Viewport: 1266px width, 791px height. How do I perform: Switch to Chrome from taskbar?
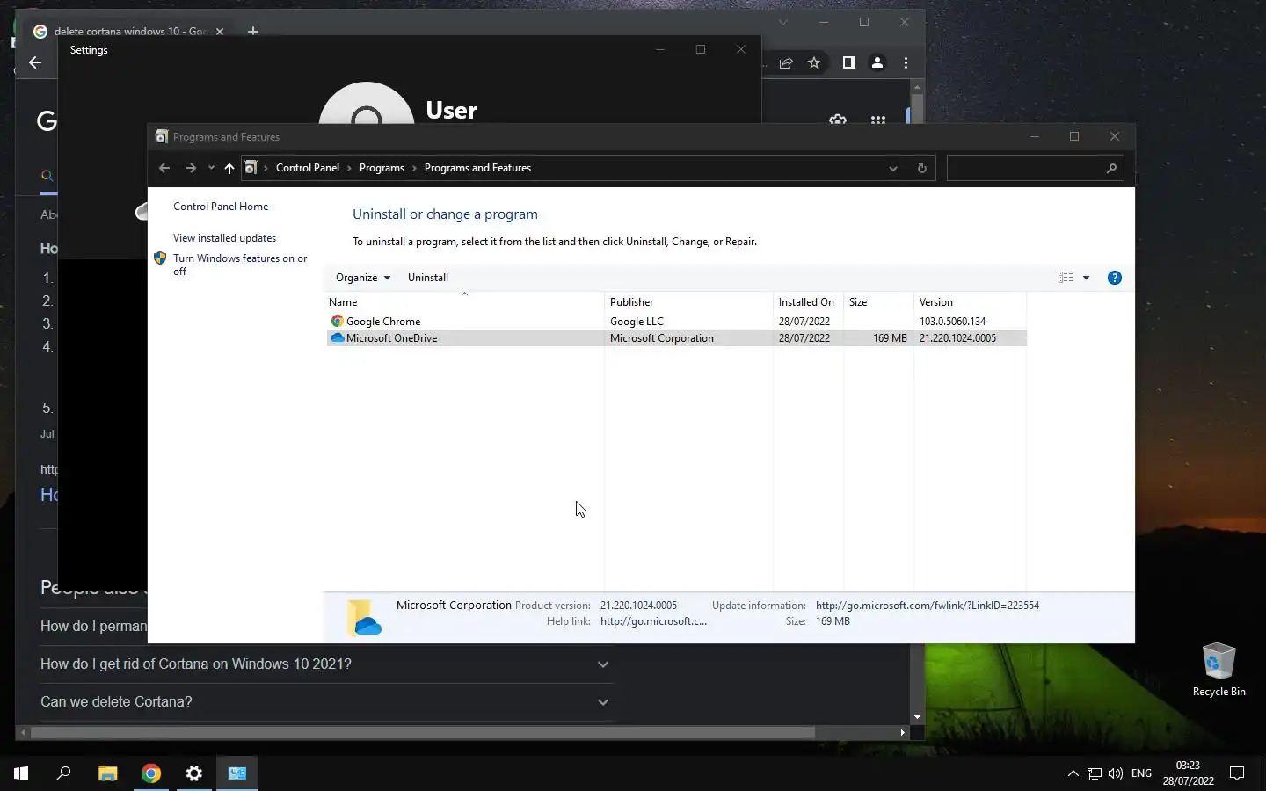151,773
